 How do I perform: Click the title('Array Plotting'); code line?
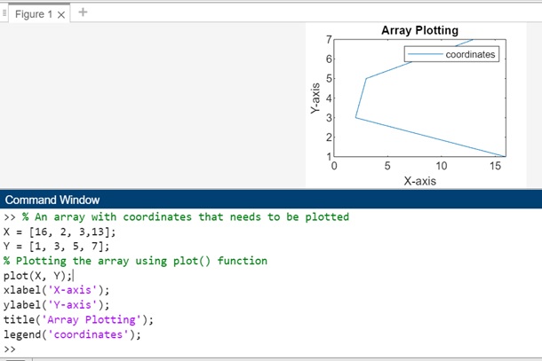[x=78, y=320]
